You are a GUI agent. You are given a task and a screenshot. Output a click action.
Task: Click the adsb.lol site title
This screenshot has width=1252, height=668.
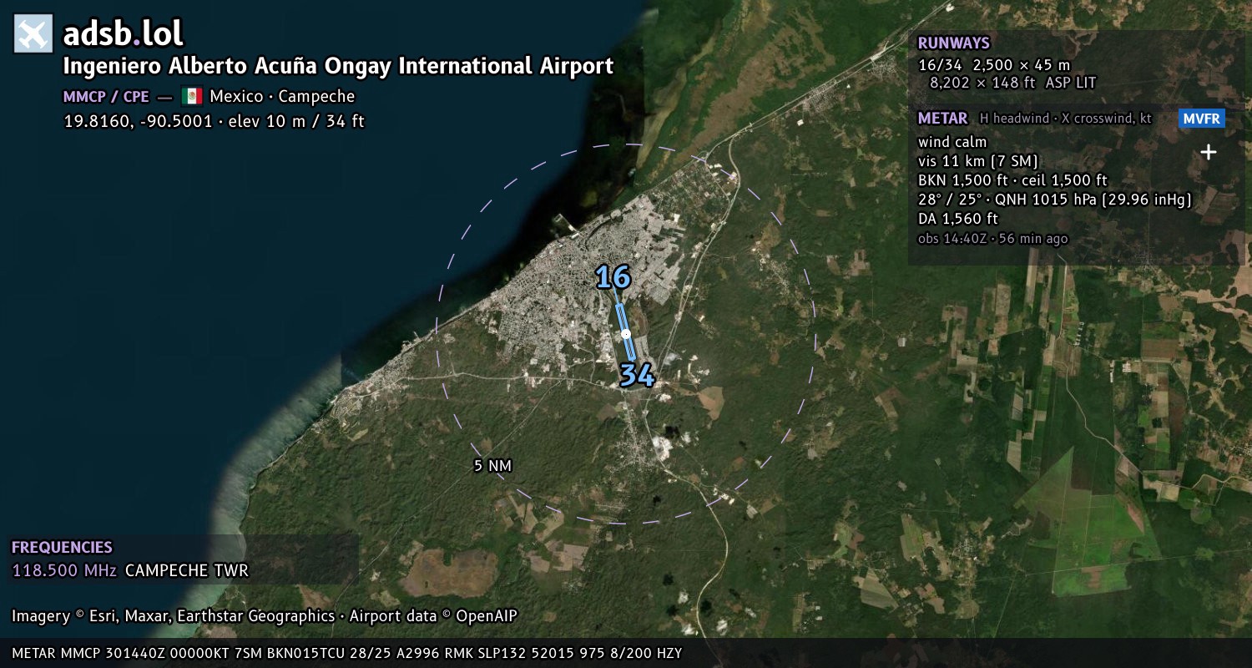124,34
